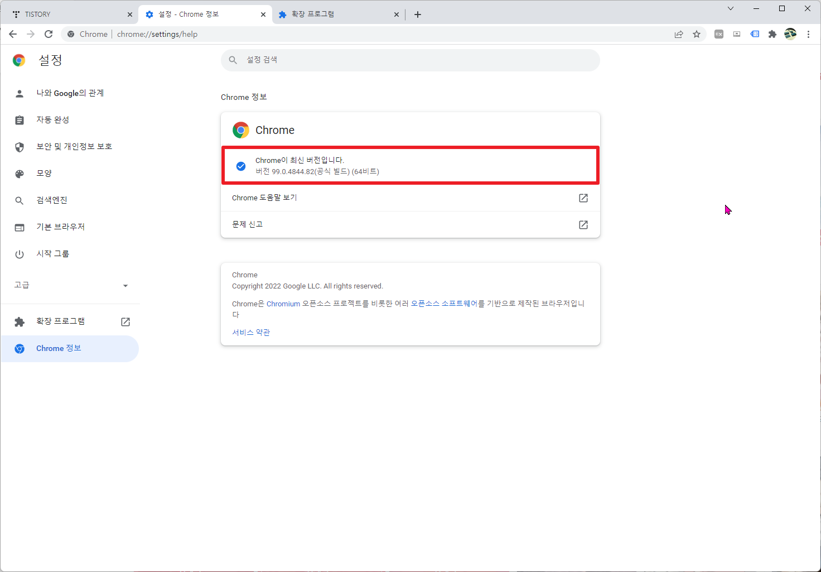Click the Chrome icon beside Chrome 정보
This screenshot has height=572, width=821.
(x=20, y=349)
